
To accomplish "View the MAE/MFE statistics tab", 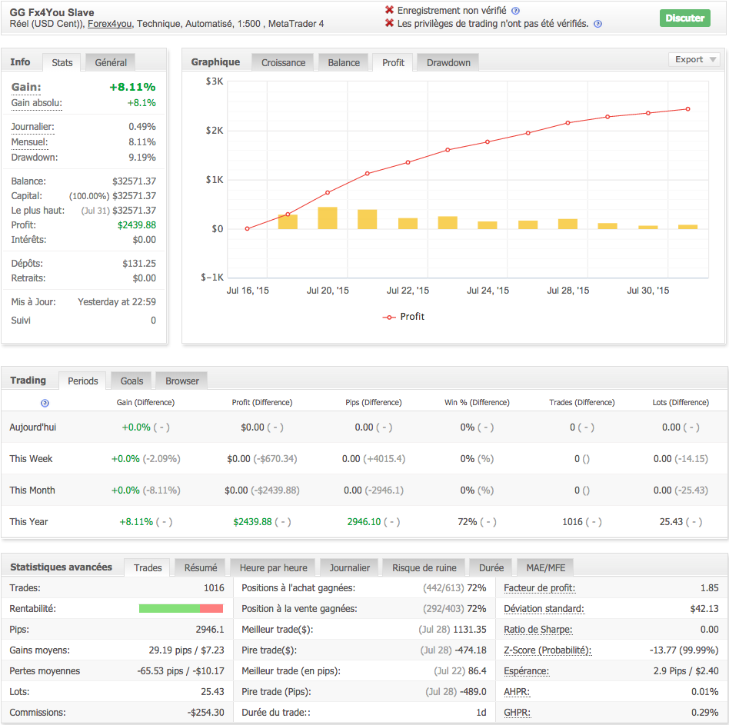I will [545, 568].
